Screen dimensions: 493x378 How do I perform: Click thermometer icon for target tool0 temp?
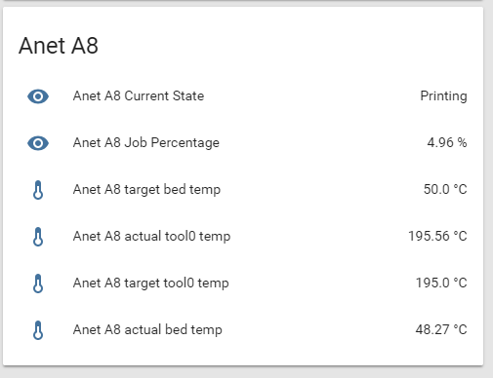(38, 283)
